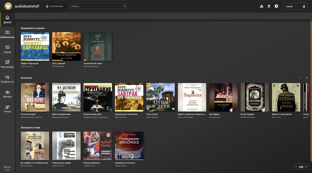Image resolution: width=312 pixels, height=173 pixels.
Task: Click the Продолжить слушать shelf heading
Action: 33,28
